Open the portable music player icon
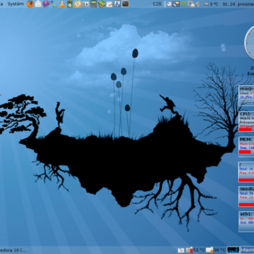The height and width of the screenshot is (254, 254). [70, 4]
